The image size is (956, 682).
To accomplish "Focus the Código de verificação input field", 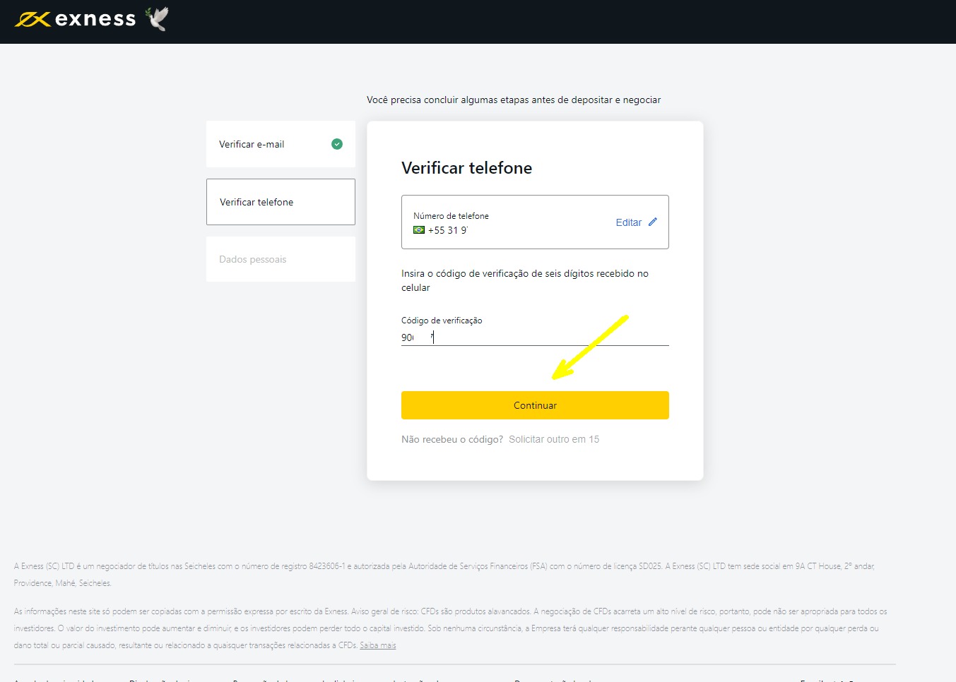I will click(x=534, y=337).
